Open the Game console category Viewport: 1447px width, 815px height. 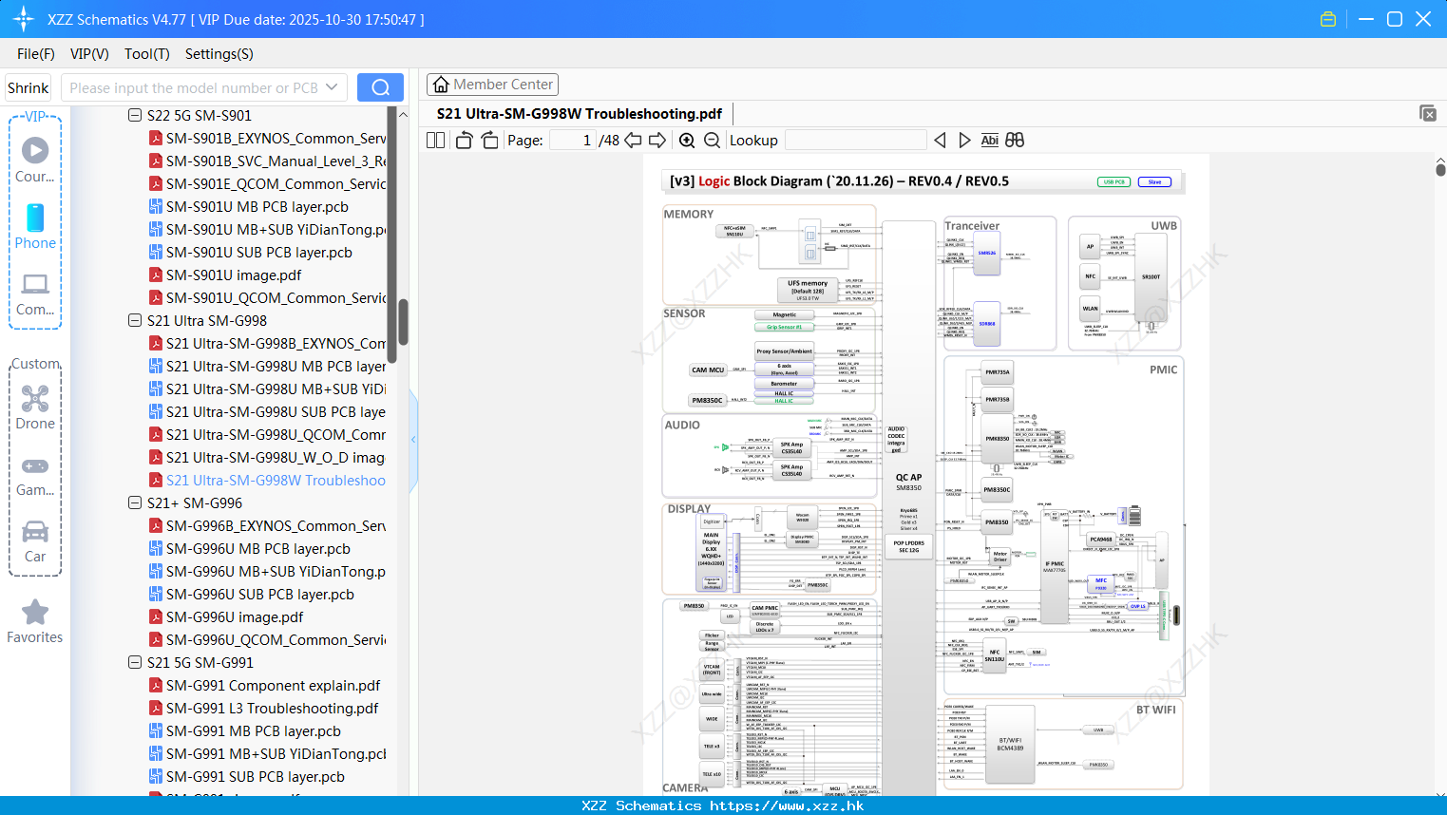(x=35, y=475)
